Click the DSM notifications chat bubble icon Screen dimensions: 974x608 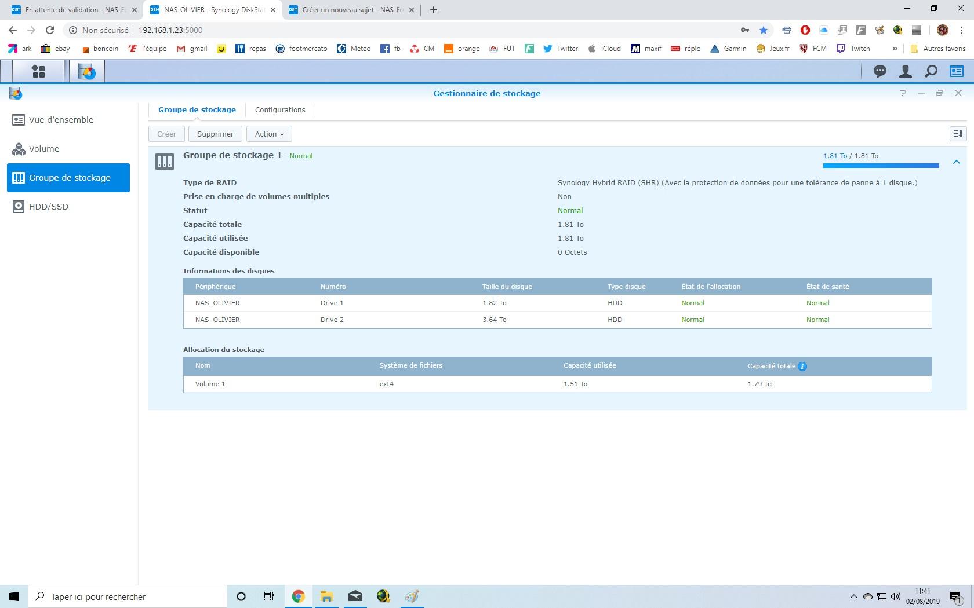pos(879,71)
